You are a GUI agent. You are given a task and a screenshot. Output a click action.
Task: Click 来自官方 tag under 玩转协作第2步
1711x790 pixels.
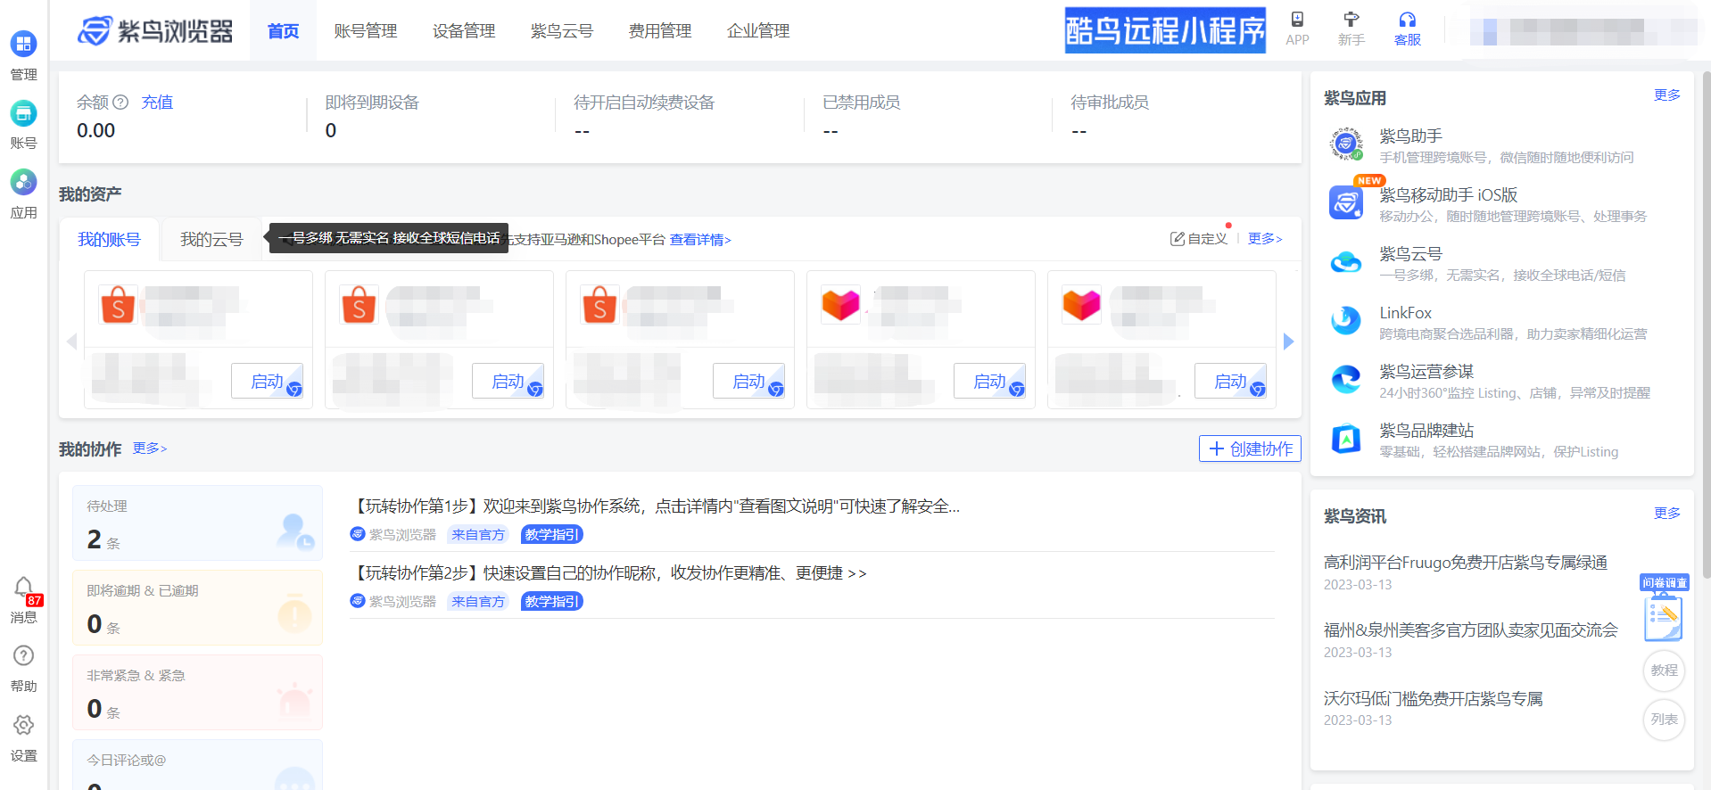(x=478, y=602)
